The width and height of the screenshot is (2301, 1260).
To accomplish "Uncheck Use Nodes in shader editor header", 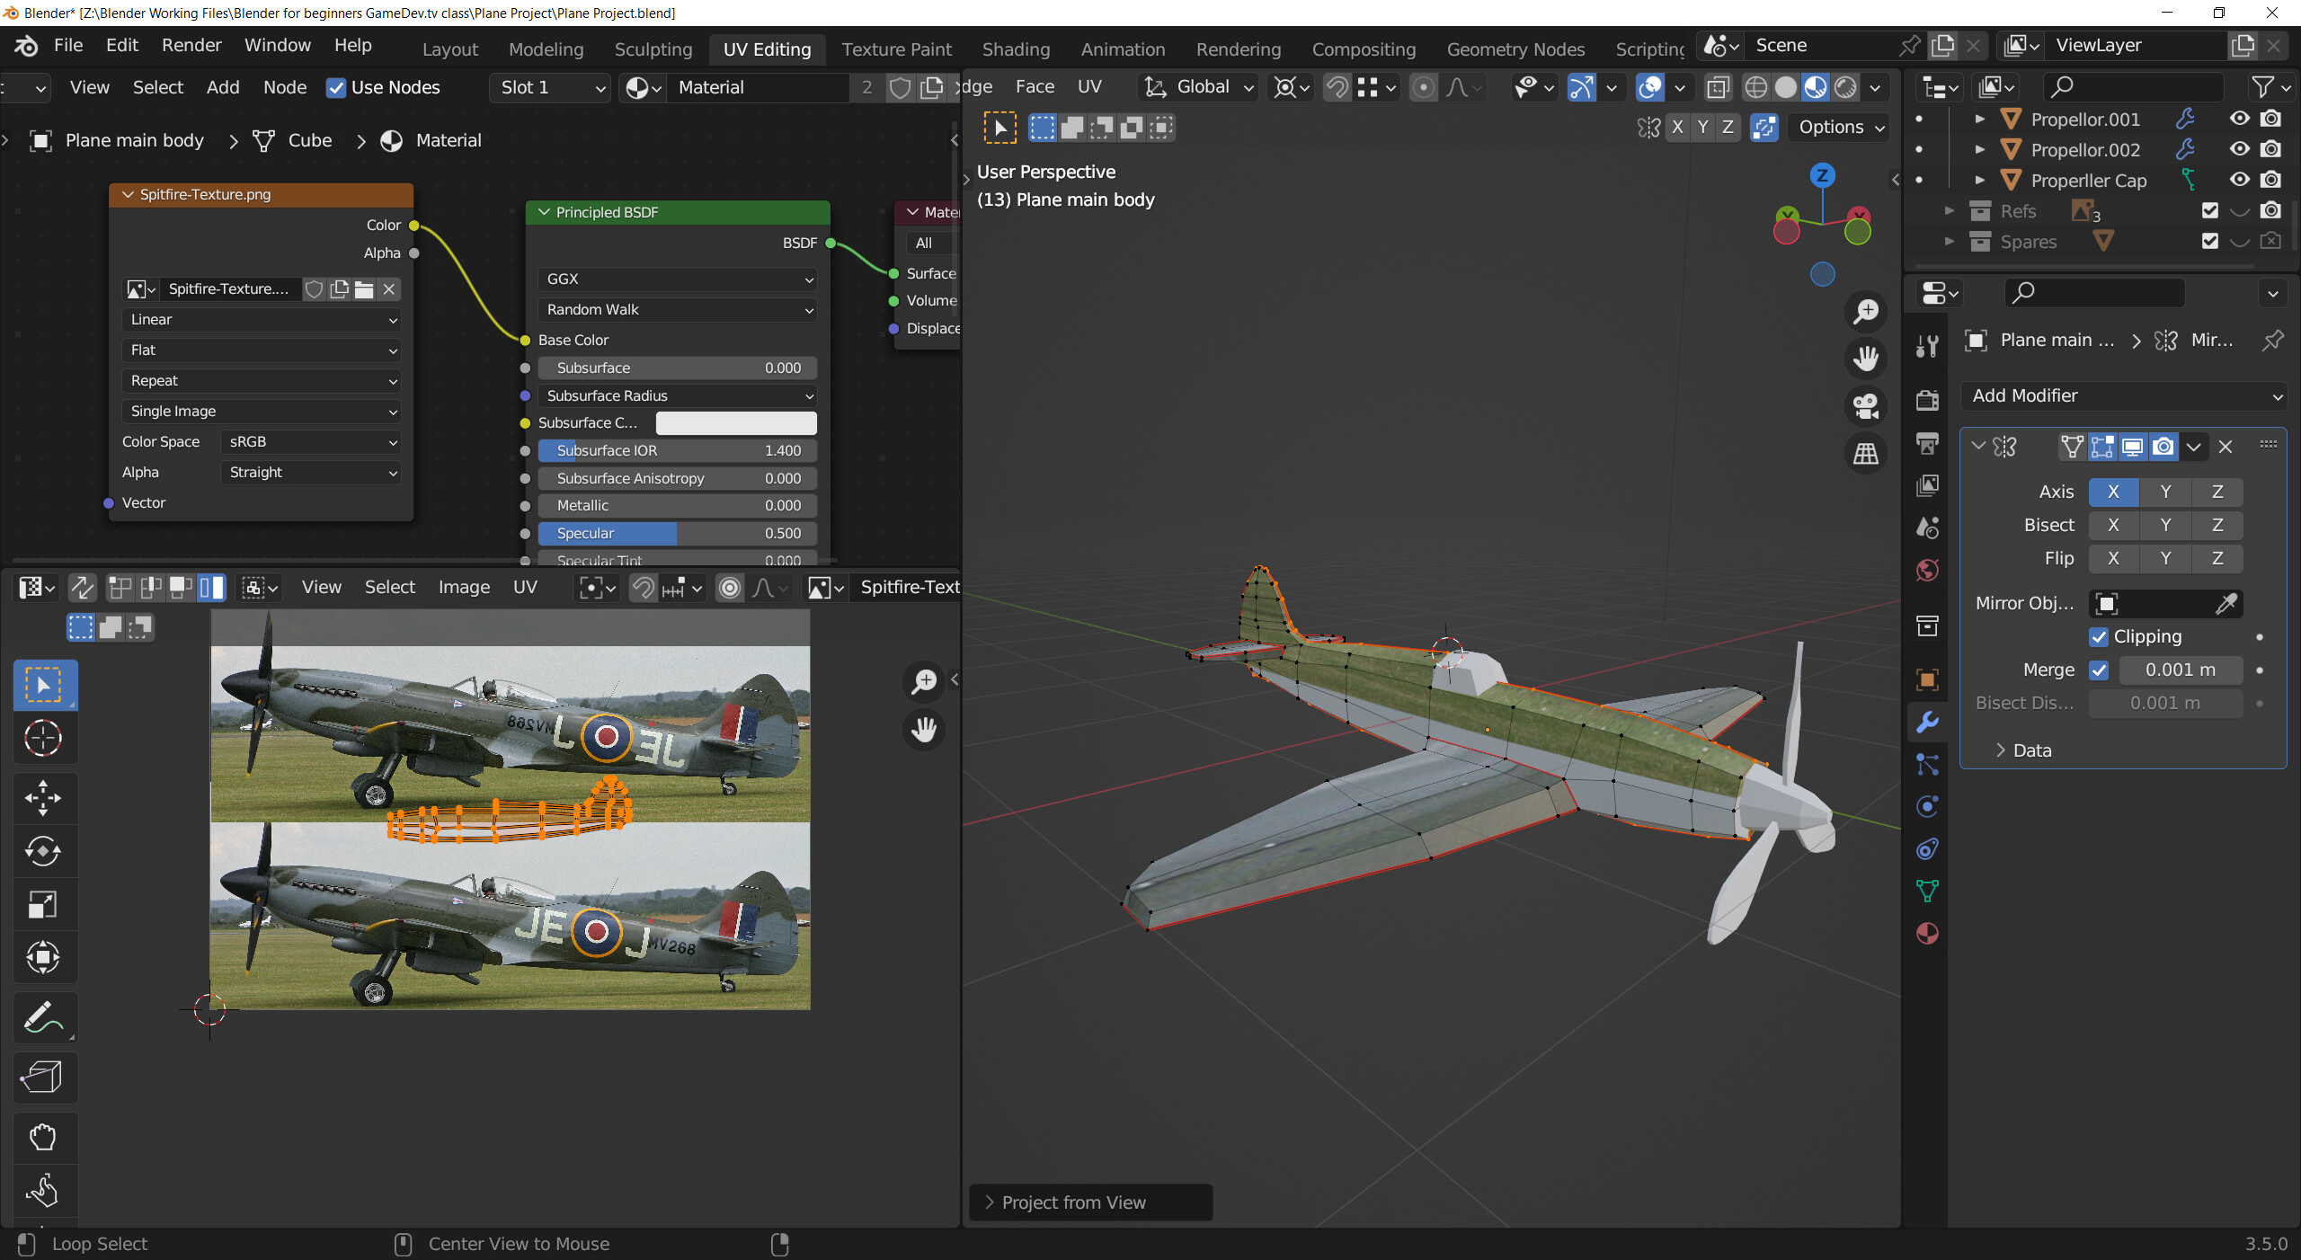I will [x=336, y=87].
